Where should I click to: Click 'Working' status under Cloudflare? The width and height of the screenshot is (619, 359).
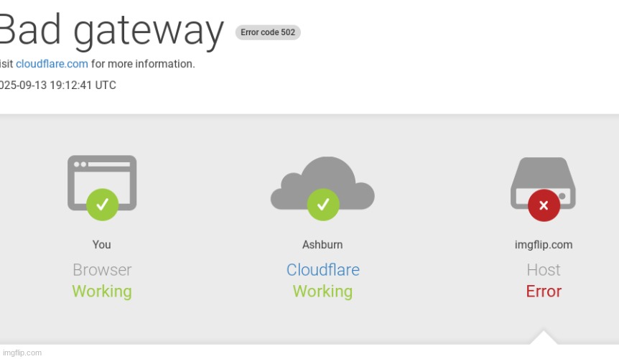tap(322, 292)
